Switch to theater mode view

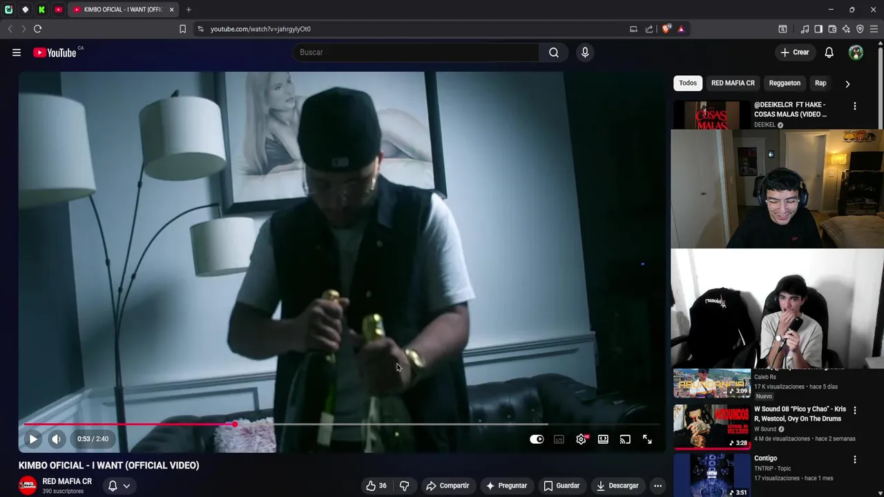(603, 439)
